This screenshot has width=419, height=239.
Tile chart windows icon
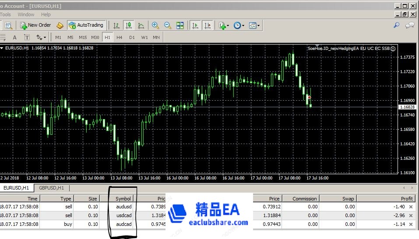[x=180, y=25]
